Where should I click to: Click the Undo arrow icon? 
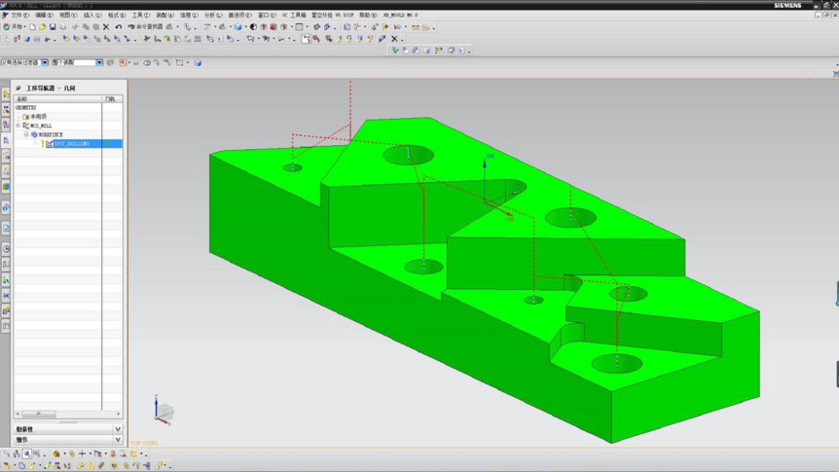tap(118, 26)
